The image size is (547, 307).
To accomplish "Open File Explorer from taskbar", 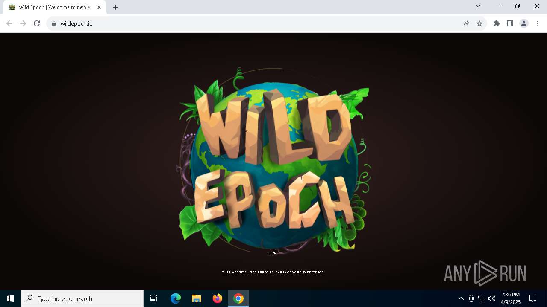I will [x=197, y=298].
